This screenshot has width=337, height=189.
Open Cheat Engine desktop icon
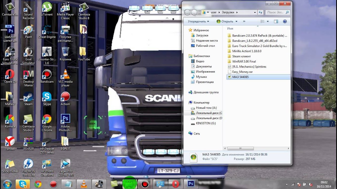[x=47, y=32]
